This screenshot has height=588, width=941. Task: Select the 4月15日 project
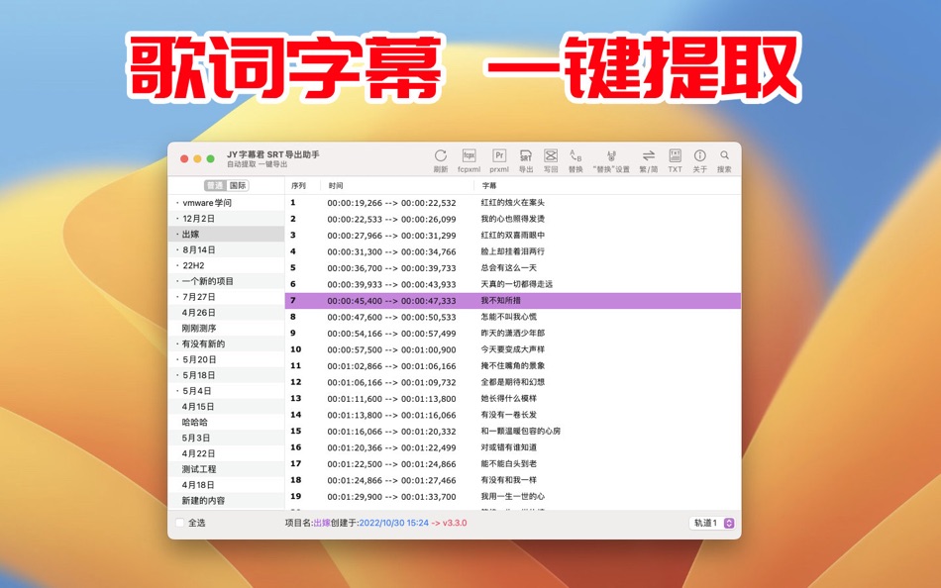pyautogui.click(x=226, y=406)
